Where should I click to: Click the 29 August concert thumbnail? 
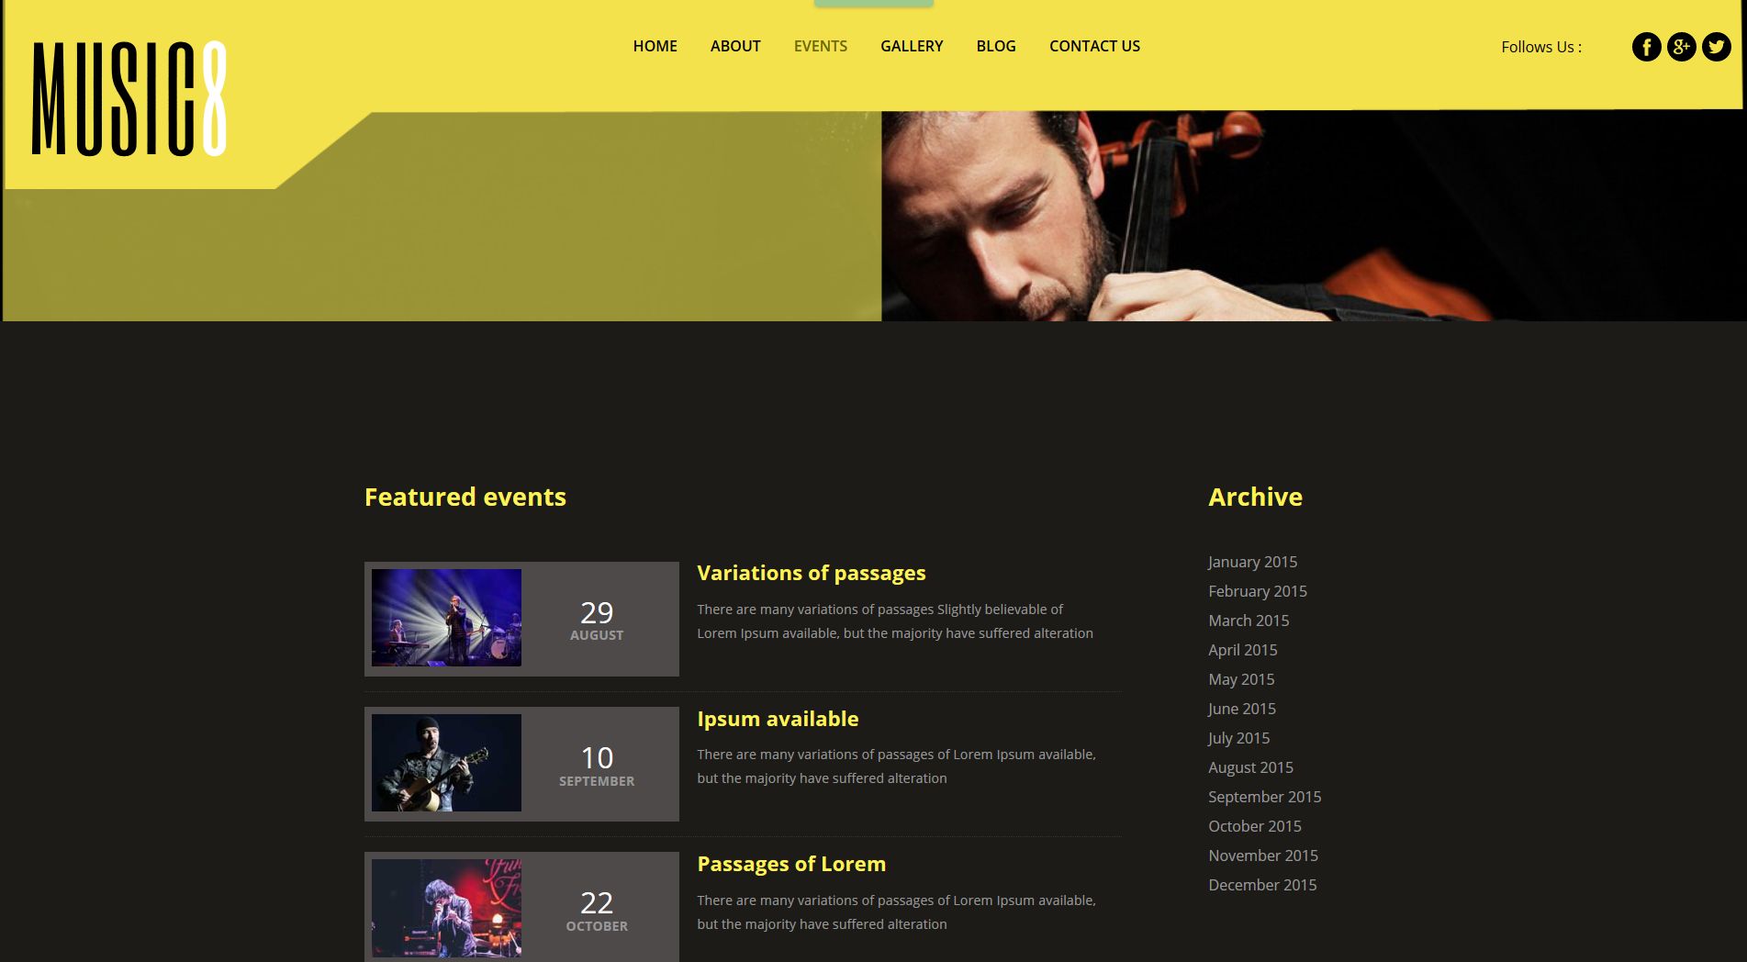[x=446, y=618]
